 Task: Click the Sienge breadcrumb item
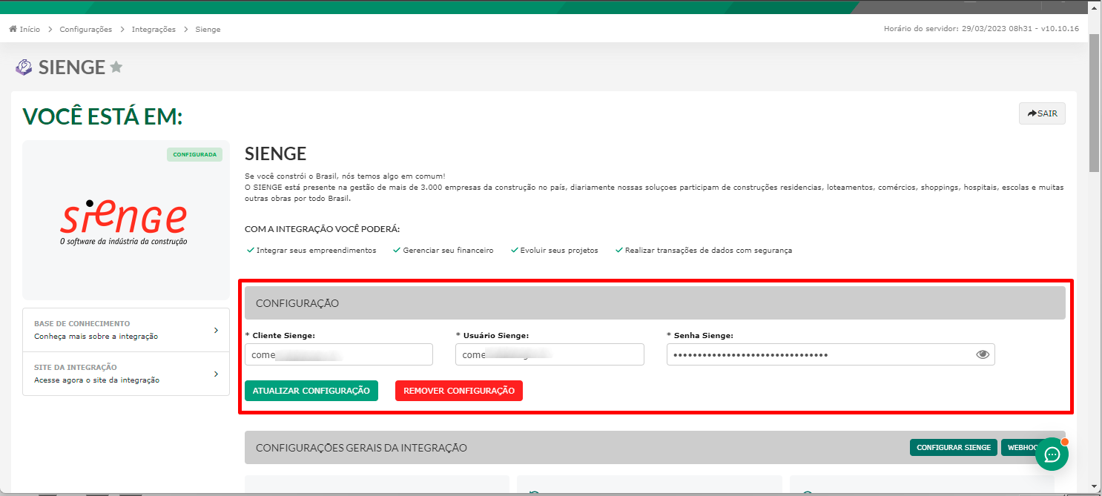(x=208, y=30)
